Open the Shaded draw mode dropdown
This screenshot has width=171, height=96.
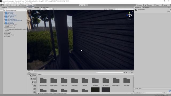pos(32,9)
